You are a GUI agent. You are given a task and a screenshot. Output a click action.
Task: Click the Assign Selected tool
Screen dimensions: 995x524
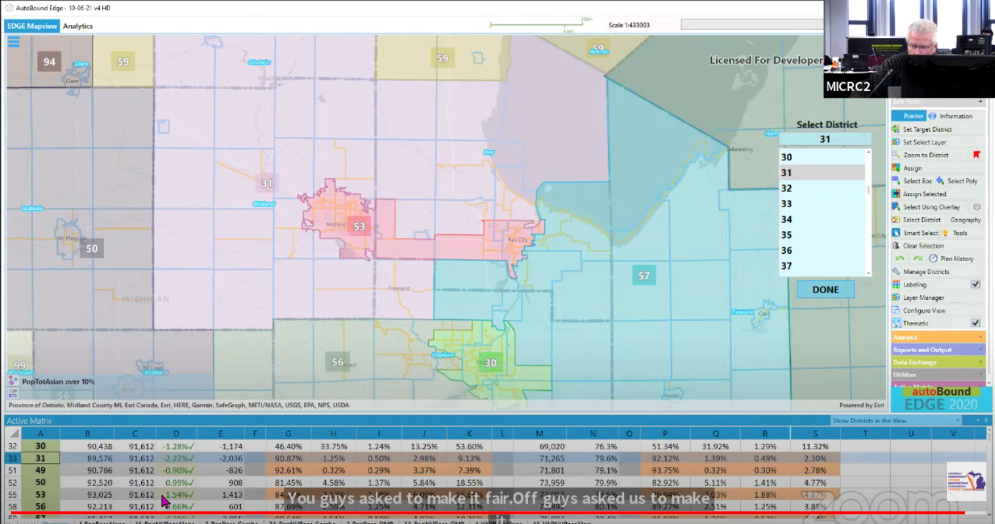click(x=919, y=194)
